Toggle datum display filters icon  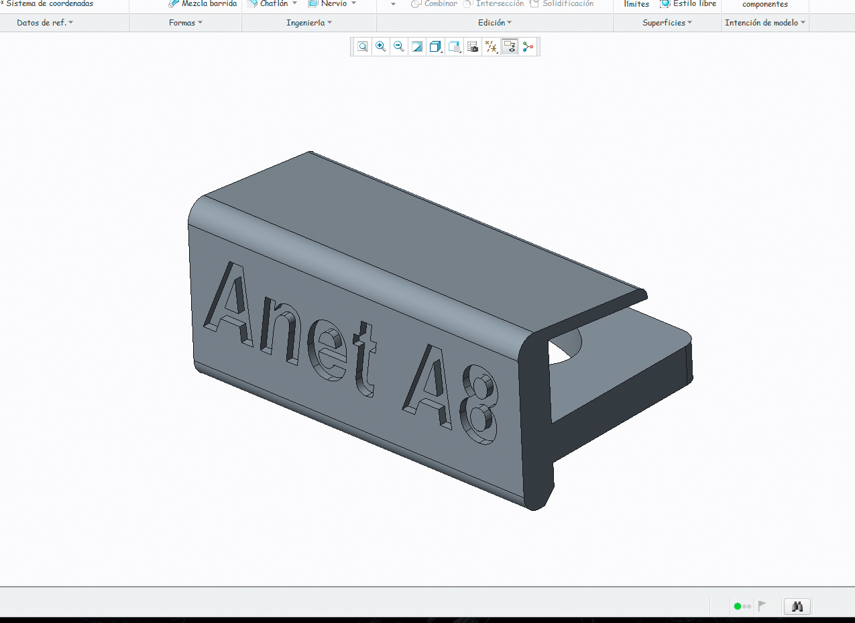tap(491, 46)
